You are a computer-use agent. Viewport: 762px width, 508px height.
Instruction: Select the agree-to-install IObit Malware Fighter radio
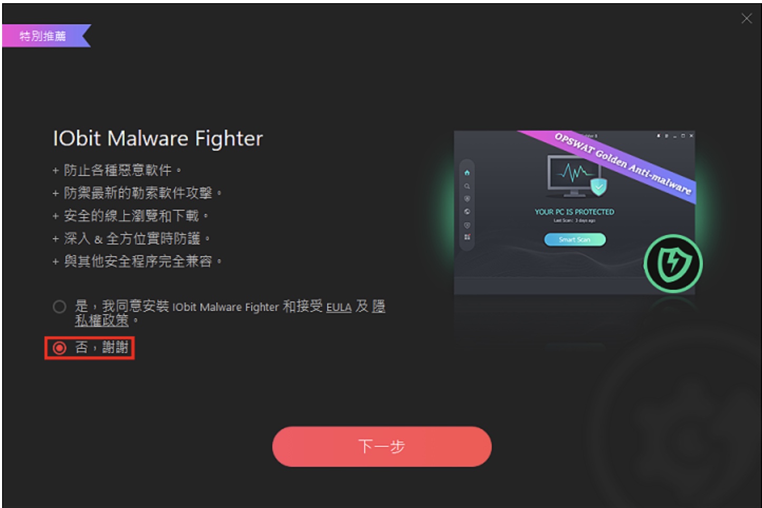60,307
